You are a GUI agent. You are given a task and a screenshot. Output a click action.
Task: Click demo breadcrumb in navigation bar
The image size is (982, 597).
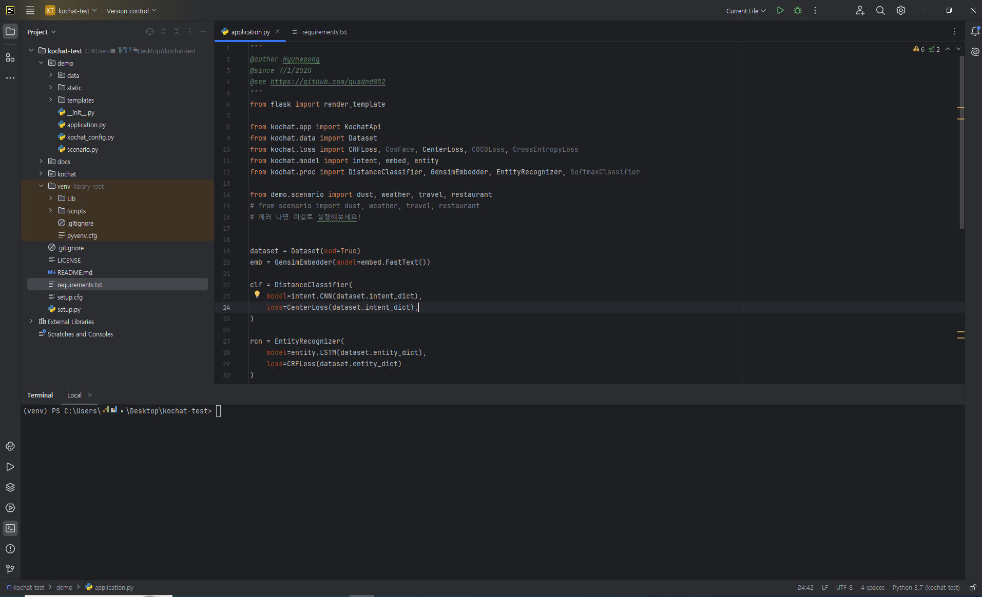(64, 588)
